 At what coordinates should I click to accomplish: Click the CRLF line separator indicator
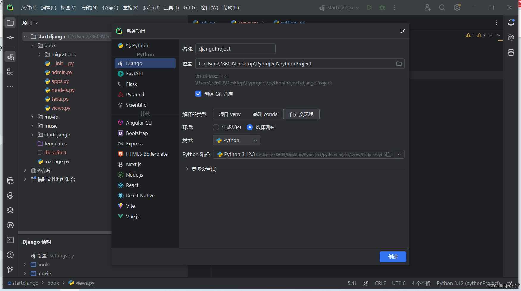pyautogui.click(x=380, y=283)
